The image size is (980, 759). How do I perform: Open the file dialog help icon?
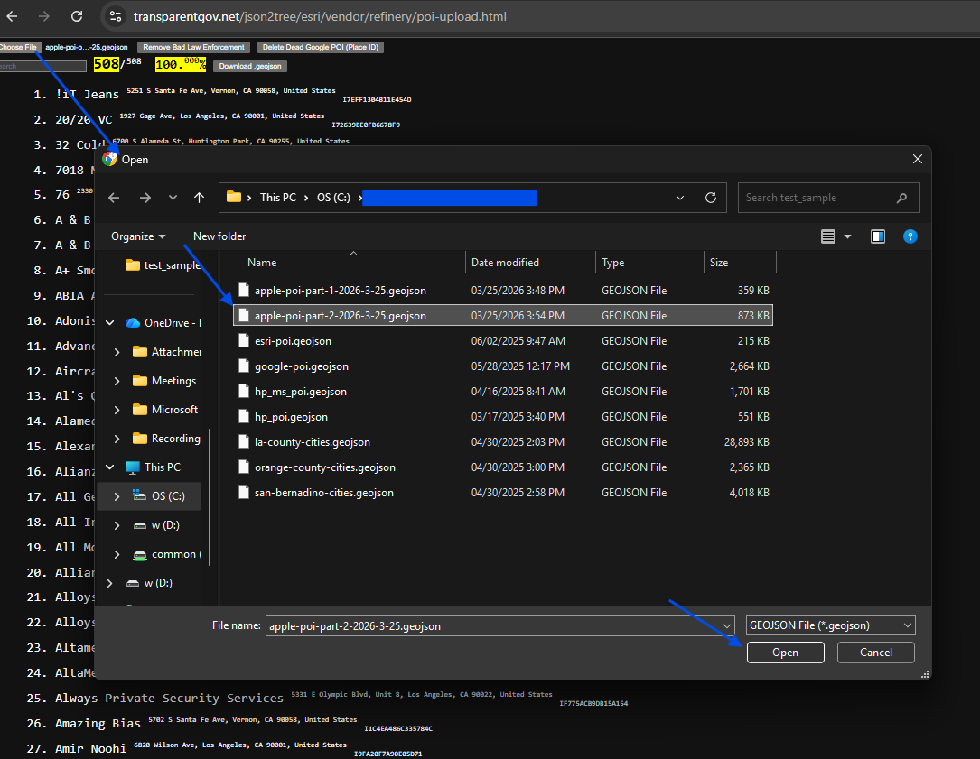(x=910, y=236)
